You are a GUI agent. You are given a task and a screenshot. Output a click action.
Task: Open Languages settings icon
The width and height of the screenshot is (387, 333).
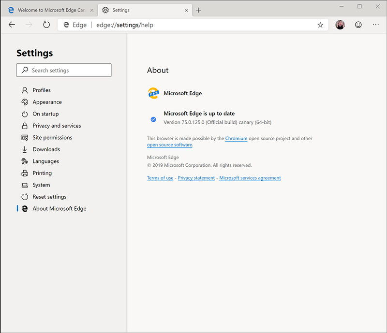coord(24,161)
